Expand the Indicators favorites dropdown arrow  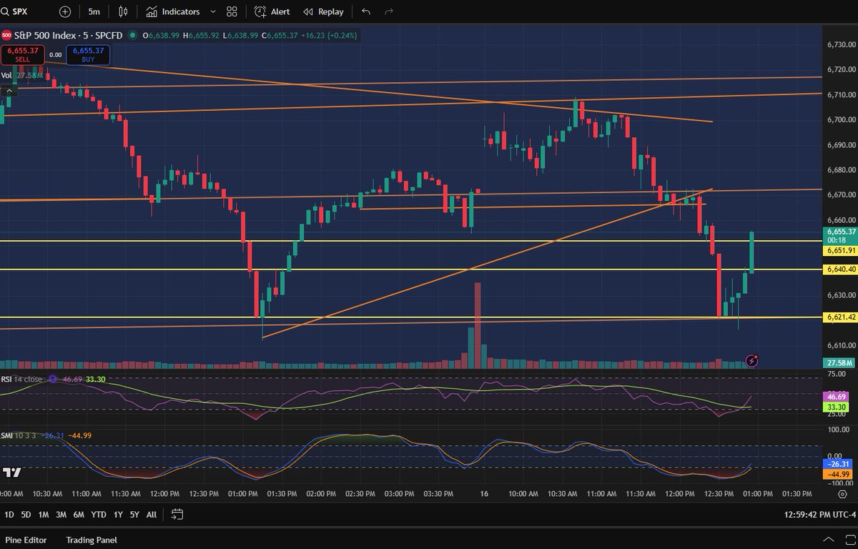coord(212,11)
